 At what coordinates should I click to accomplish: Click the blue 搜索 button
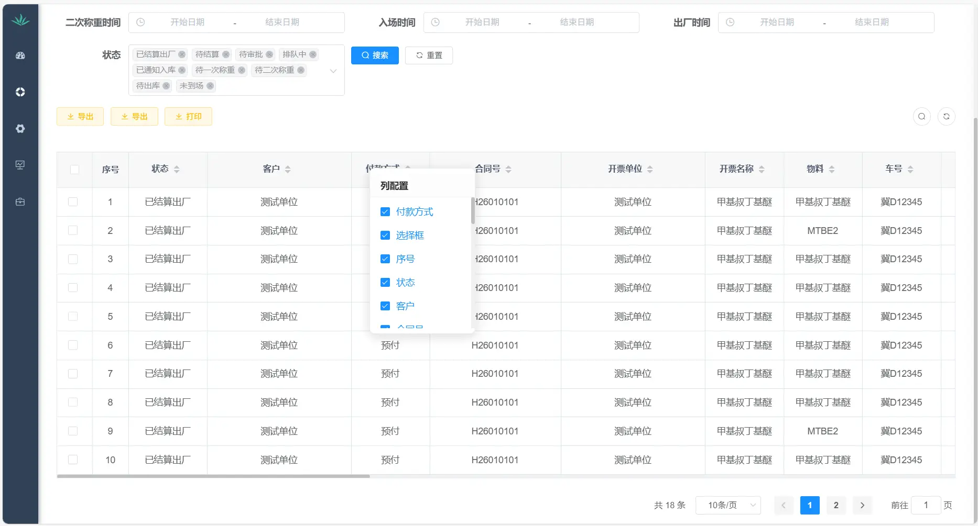pyautogui.click(x=375, y=55)
